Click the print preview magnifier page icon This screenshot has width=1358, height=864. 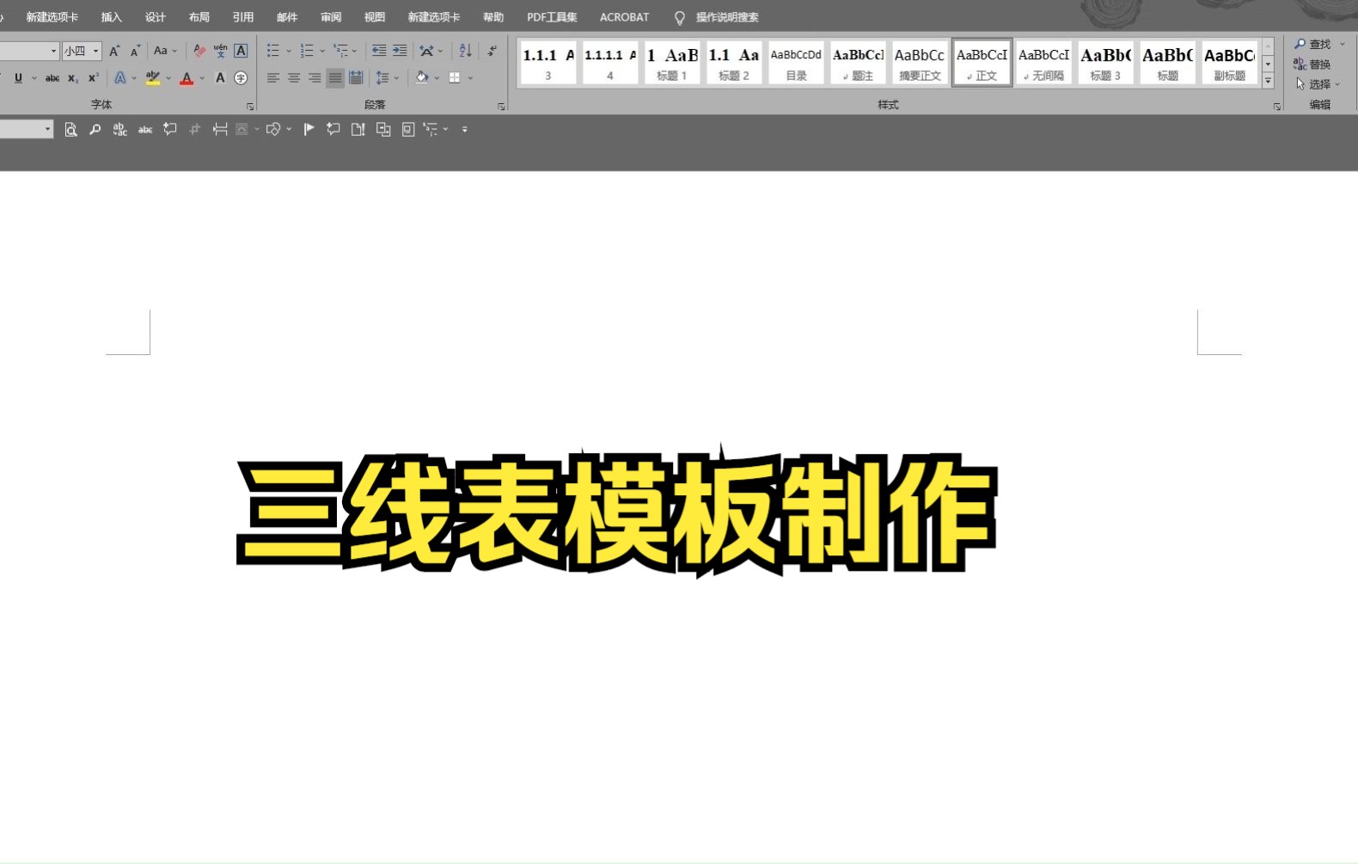(x=70, y=129)
